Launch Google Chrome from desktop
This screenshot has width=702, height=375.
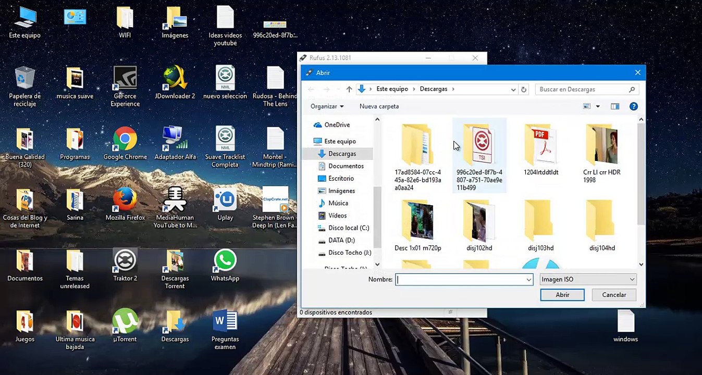click(x=125, y=144)
